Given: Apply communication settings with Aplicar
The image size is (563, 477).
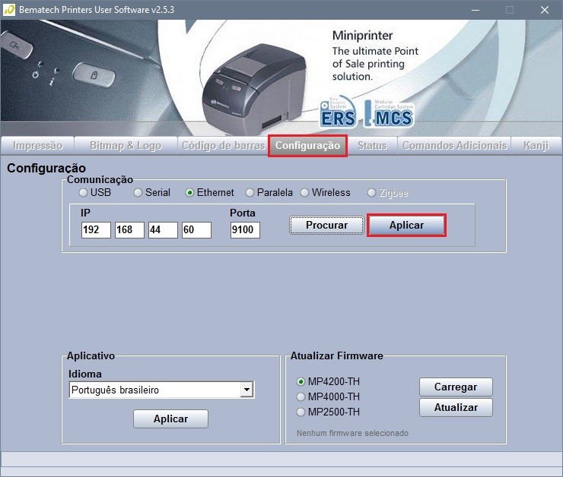Looking at the screenshot, I should tap(406, 225).
